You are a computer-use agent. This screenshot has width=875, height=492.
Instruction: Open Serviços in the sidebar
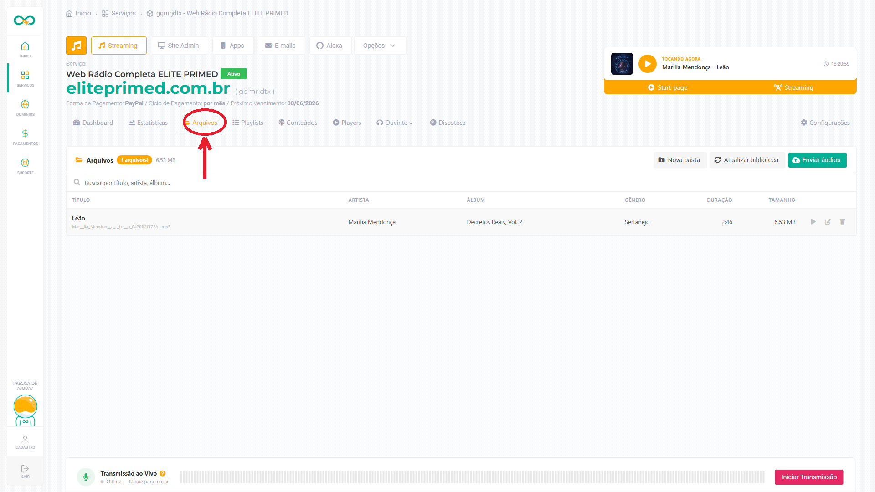(x=25, y=78)
